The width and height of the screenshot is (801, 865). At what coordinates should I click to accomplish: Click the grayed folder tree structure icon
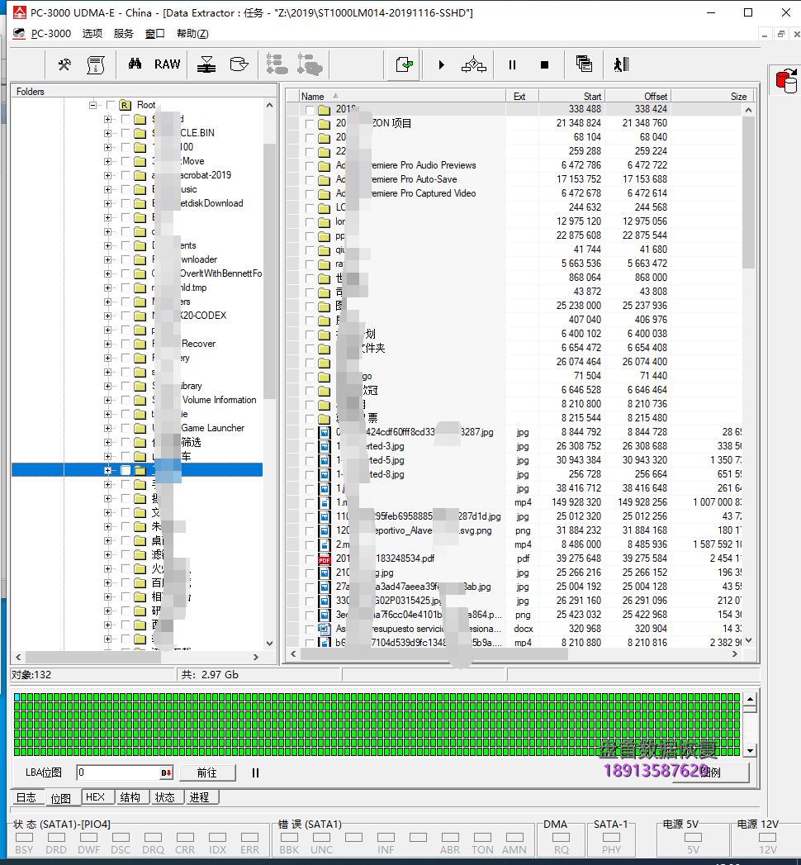pos(277,64)
